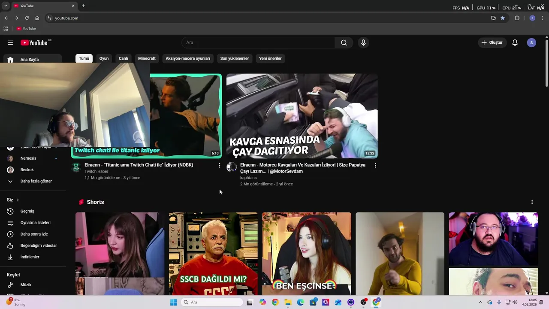This screenshot has width=549, height=309.
Task: Open the YouTube hamburger guide menu
Action: pos(10,42)
